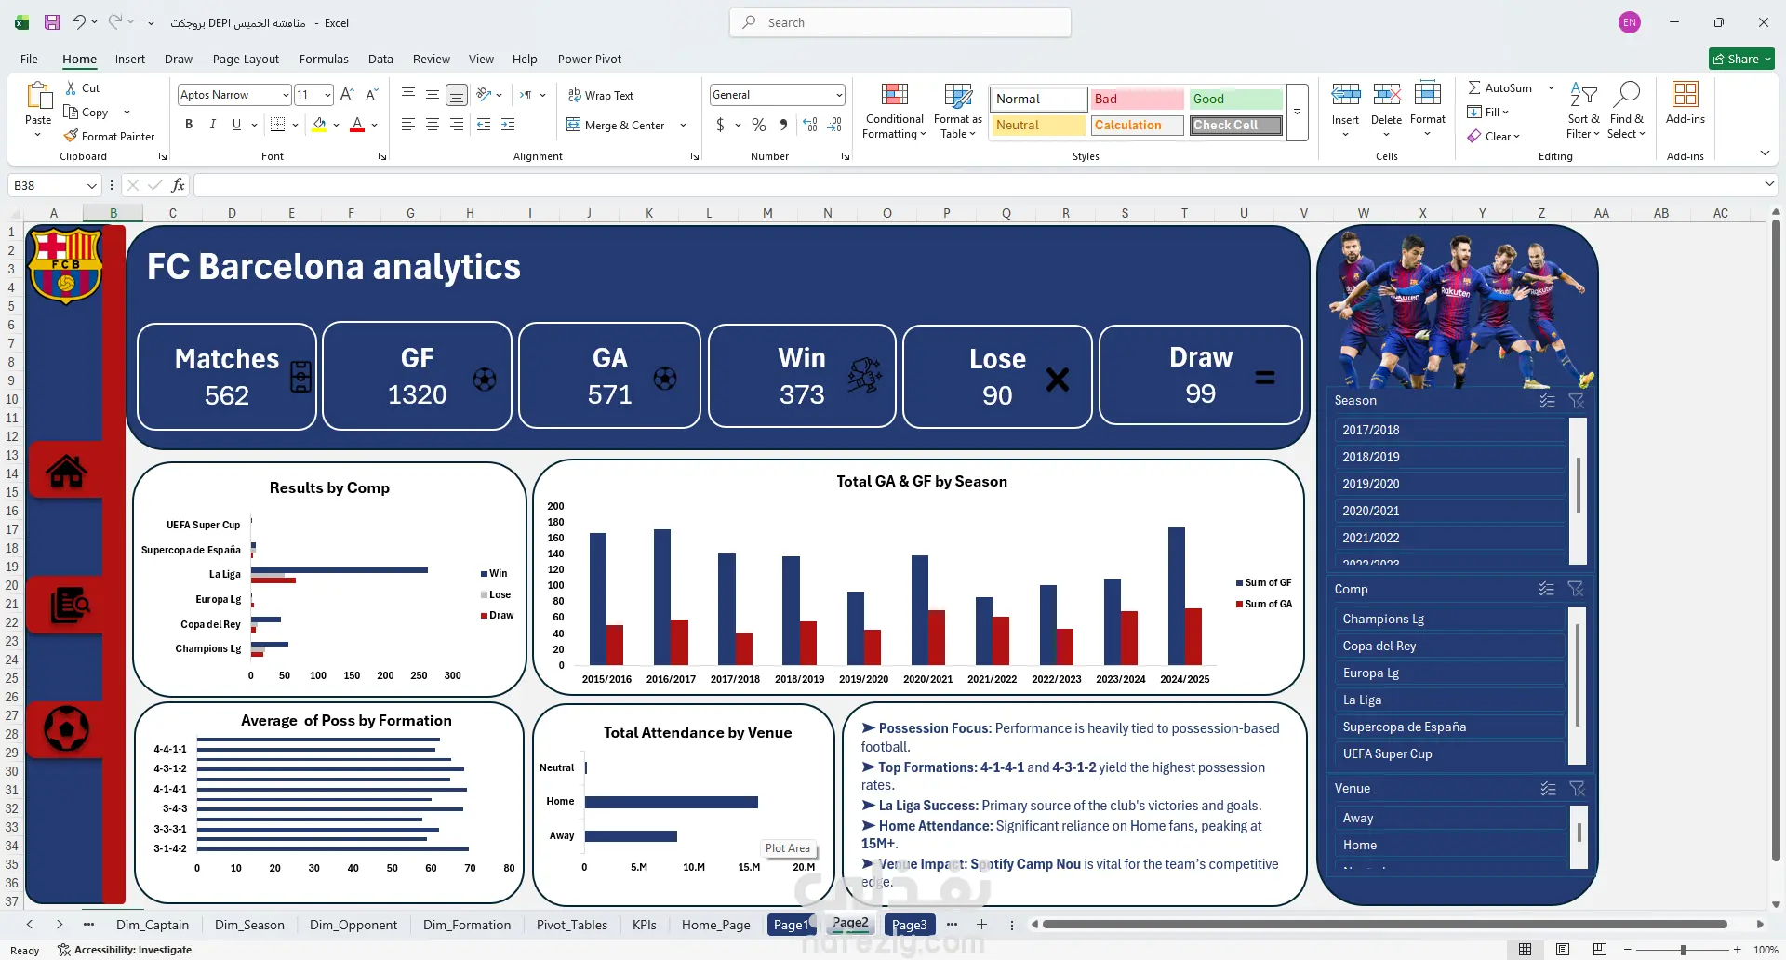The height and width of the screenshot is (960, 1786).
Task: Open the Conditional Formatting icon
Action: pos(895,96)
